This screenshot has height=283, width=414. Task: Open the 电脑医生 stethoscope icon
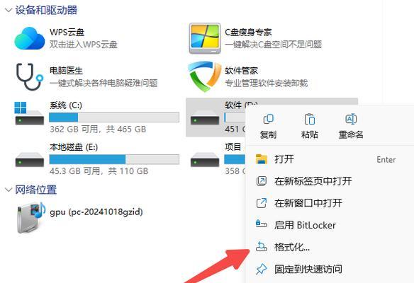click(x=30, y=76)
